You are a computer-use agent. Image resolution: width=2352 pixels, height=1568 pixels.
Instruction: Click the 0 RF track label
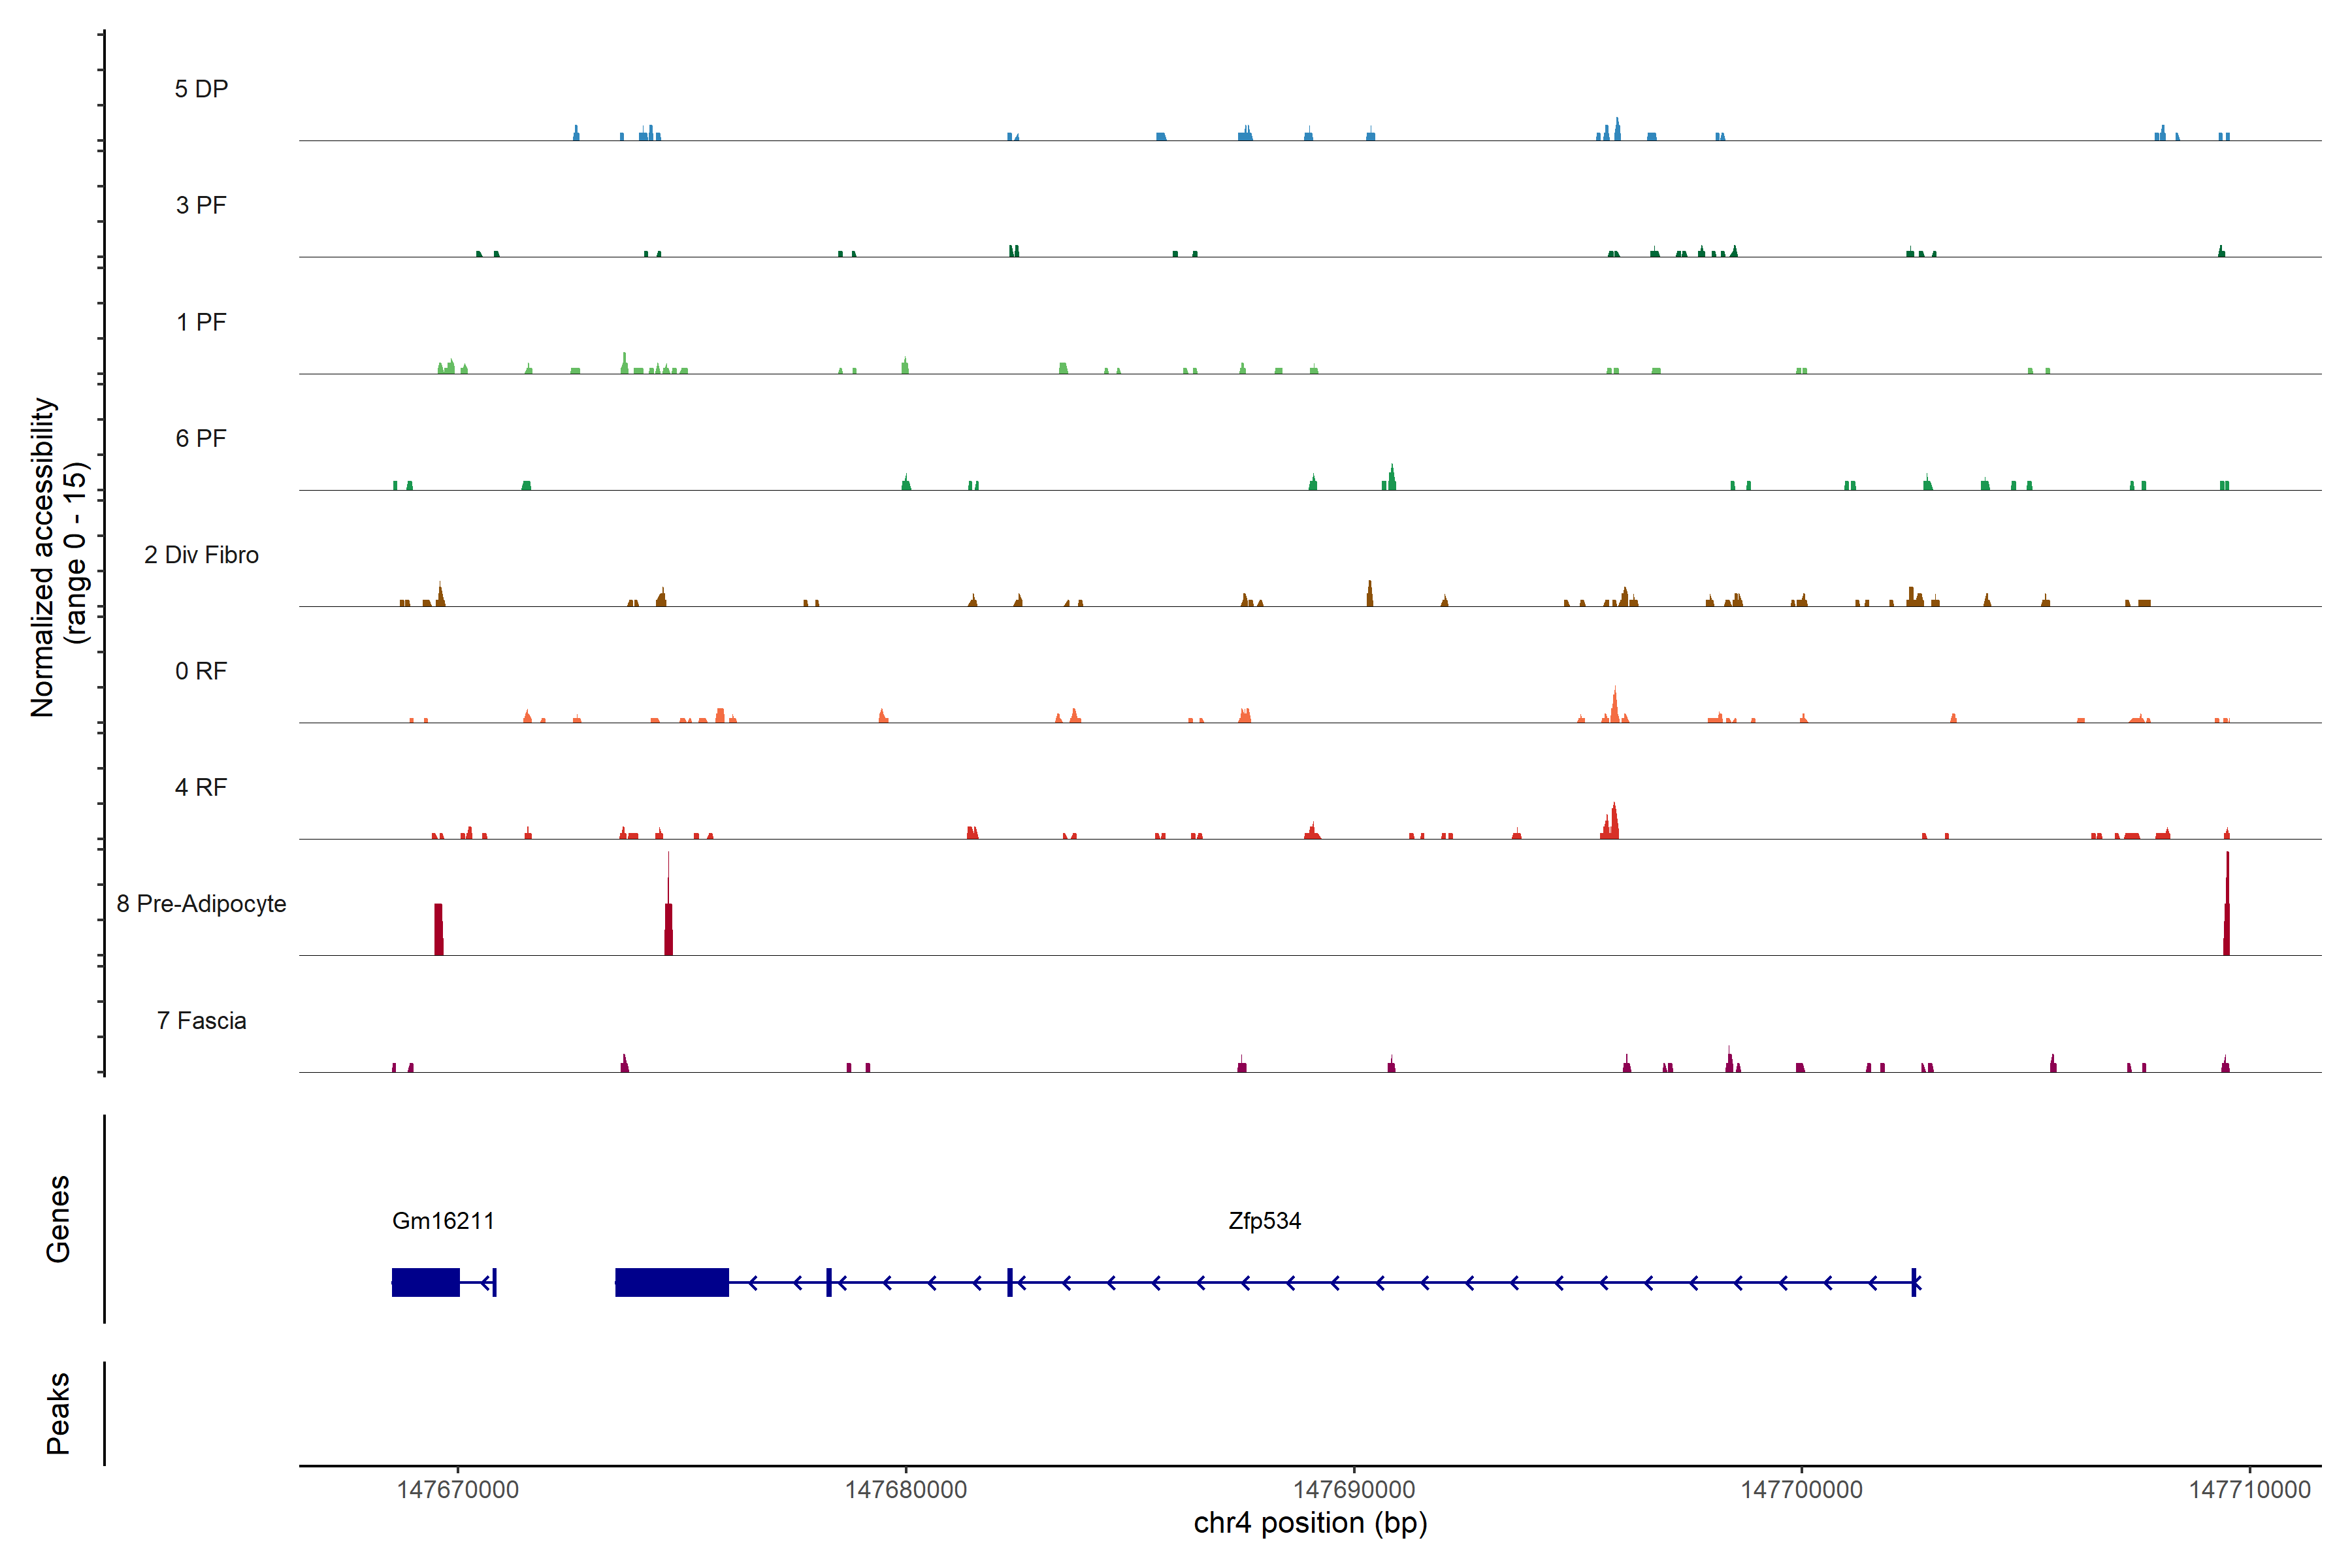(201, 671)
